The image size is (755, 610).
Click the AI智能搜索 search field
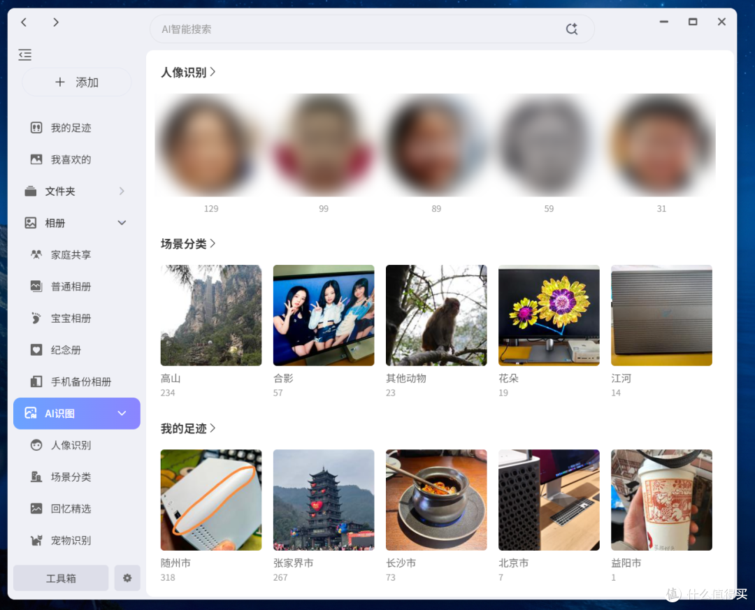[x=372, y=29]
